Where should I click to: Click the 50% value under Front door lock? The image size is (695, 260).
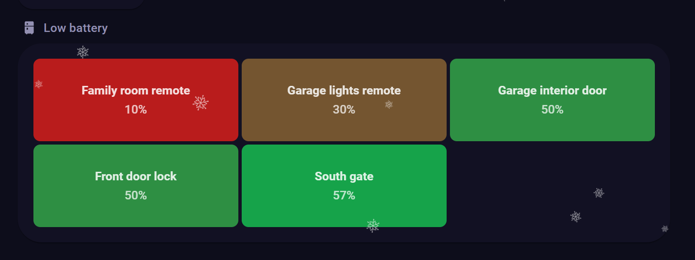point(136,196)
